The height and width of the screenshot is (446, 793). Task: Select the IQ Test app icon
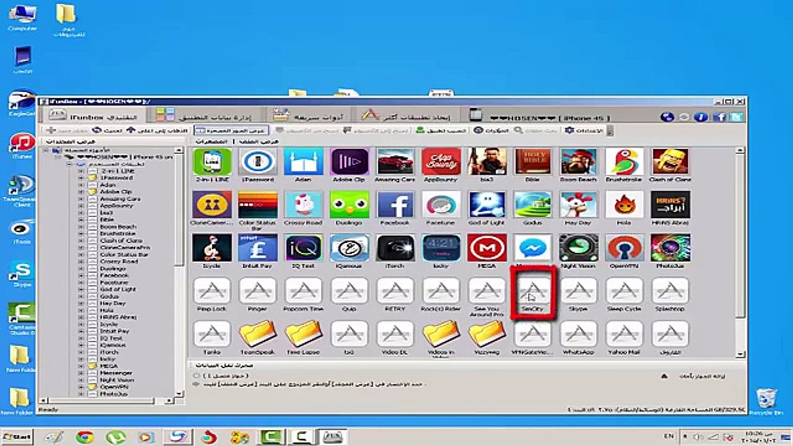tap(303, 248)
